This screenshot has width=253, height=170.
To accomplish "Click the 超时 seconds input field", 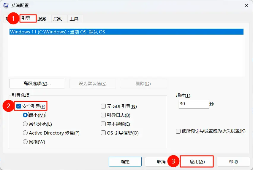I will [x=194, y=104].
